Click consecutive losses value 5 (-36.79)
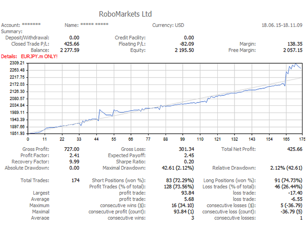 [291, 206]
